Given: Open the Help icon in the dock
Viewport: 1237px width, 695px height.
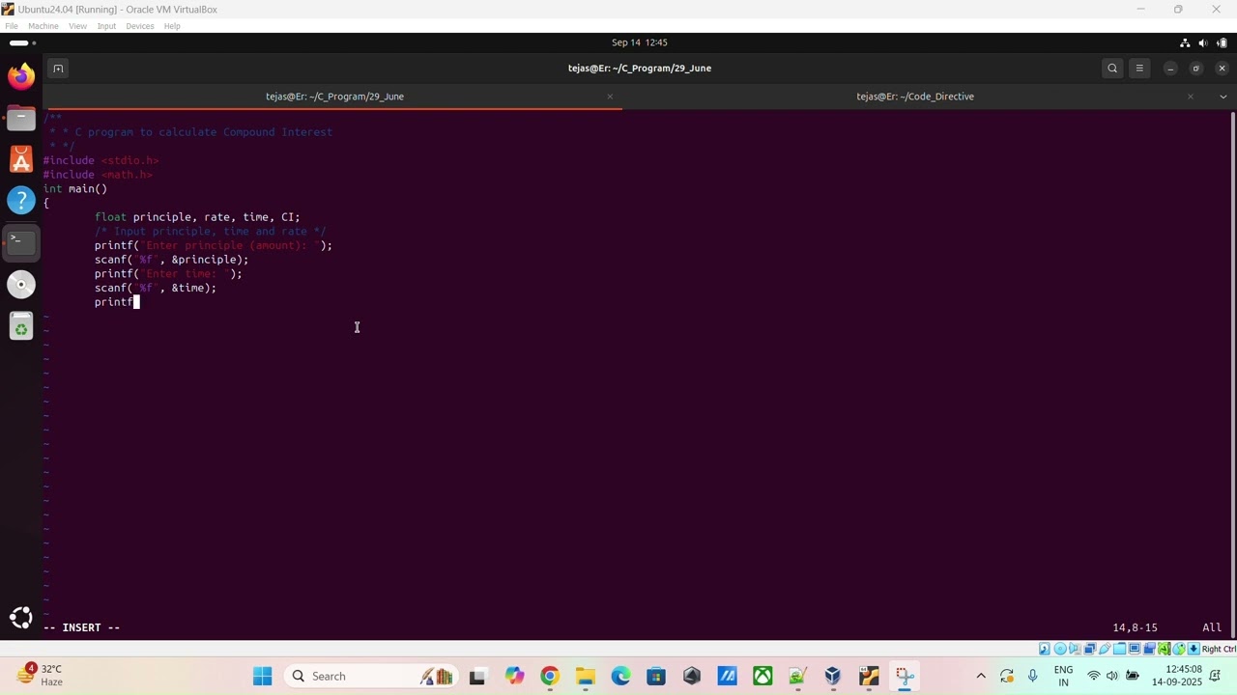Looking at the screenshot, I should coord(21,201).
